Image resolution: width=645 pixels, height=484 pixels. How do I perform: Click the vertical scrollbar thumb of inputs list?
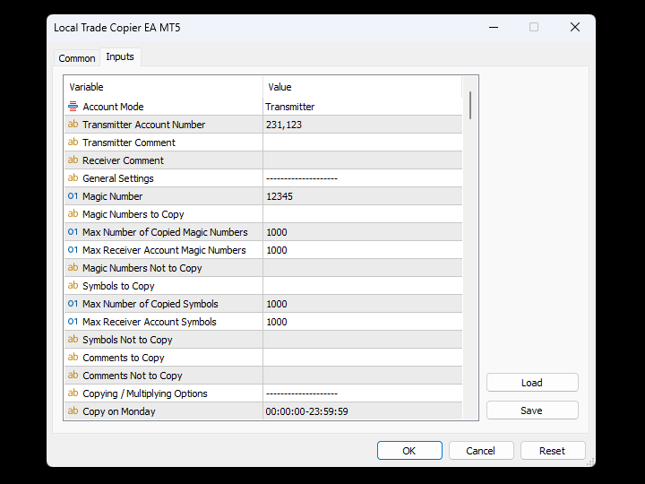coord(470,106)
